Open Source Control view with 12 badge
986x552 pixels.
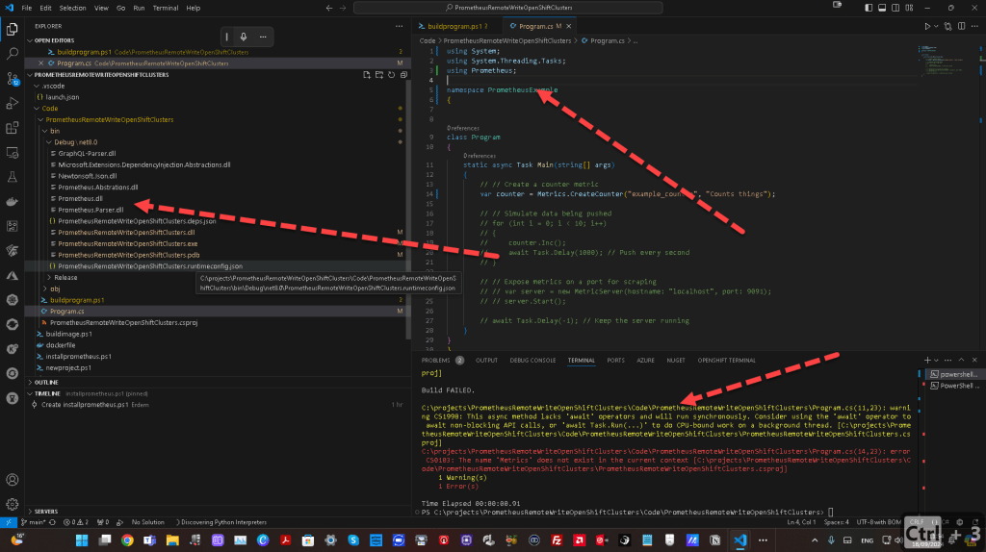(12, 79)
